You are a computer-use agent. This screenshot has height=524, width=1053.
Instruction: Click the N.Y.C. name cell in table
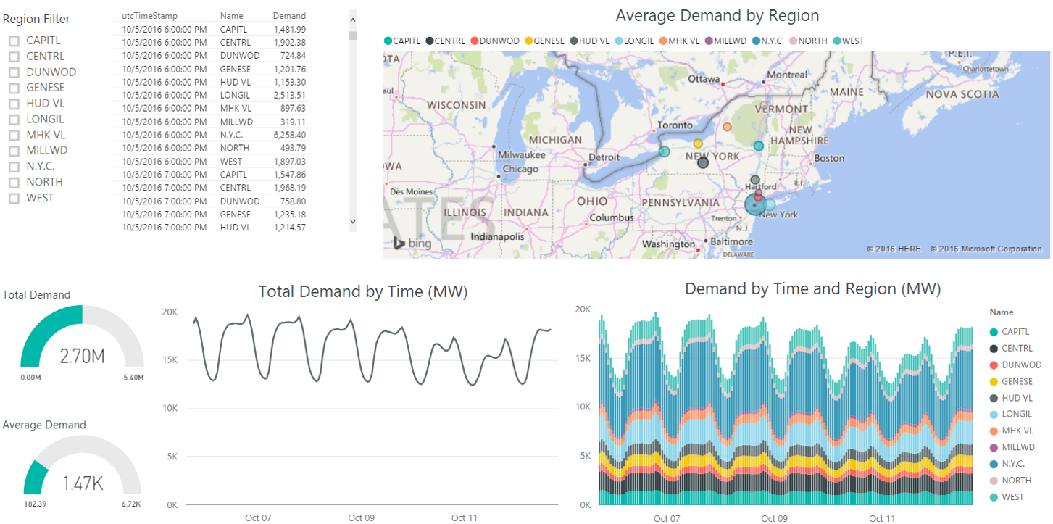(x=231, y=135)
